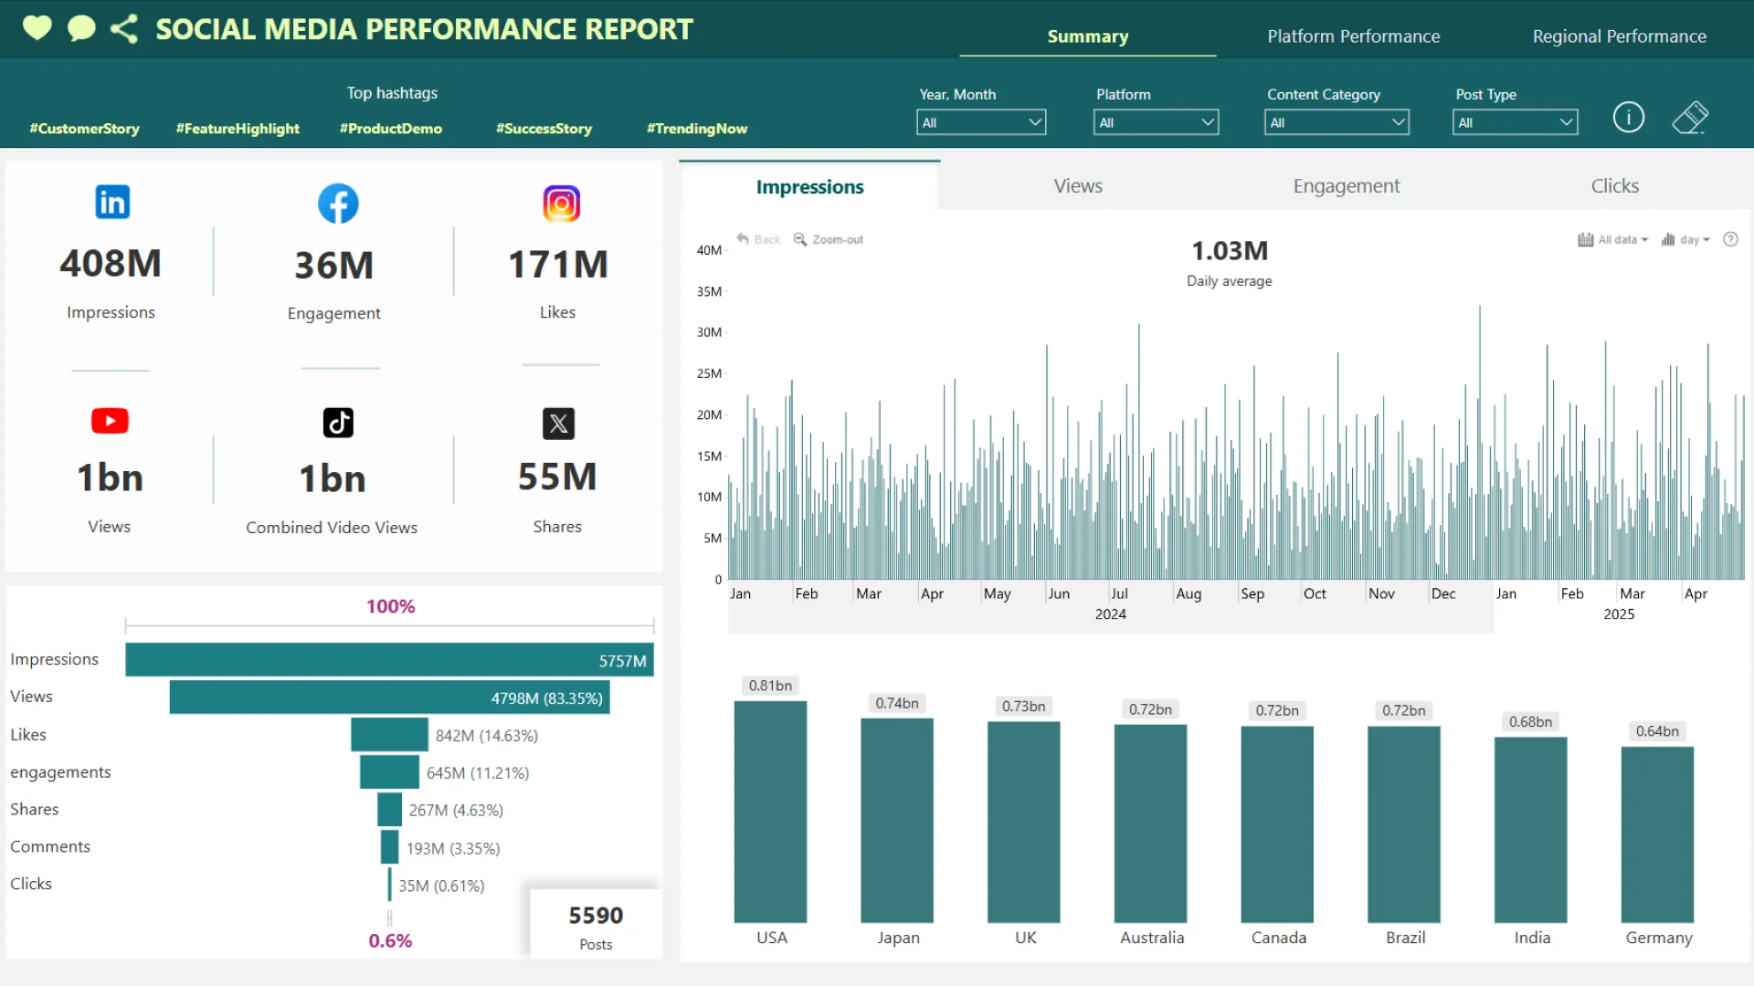Select the #CustomerStory hashtag
The image size is (1754, 986).
(x=84, y=129)
